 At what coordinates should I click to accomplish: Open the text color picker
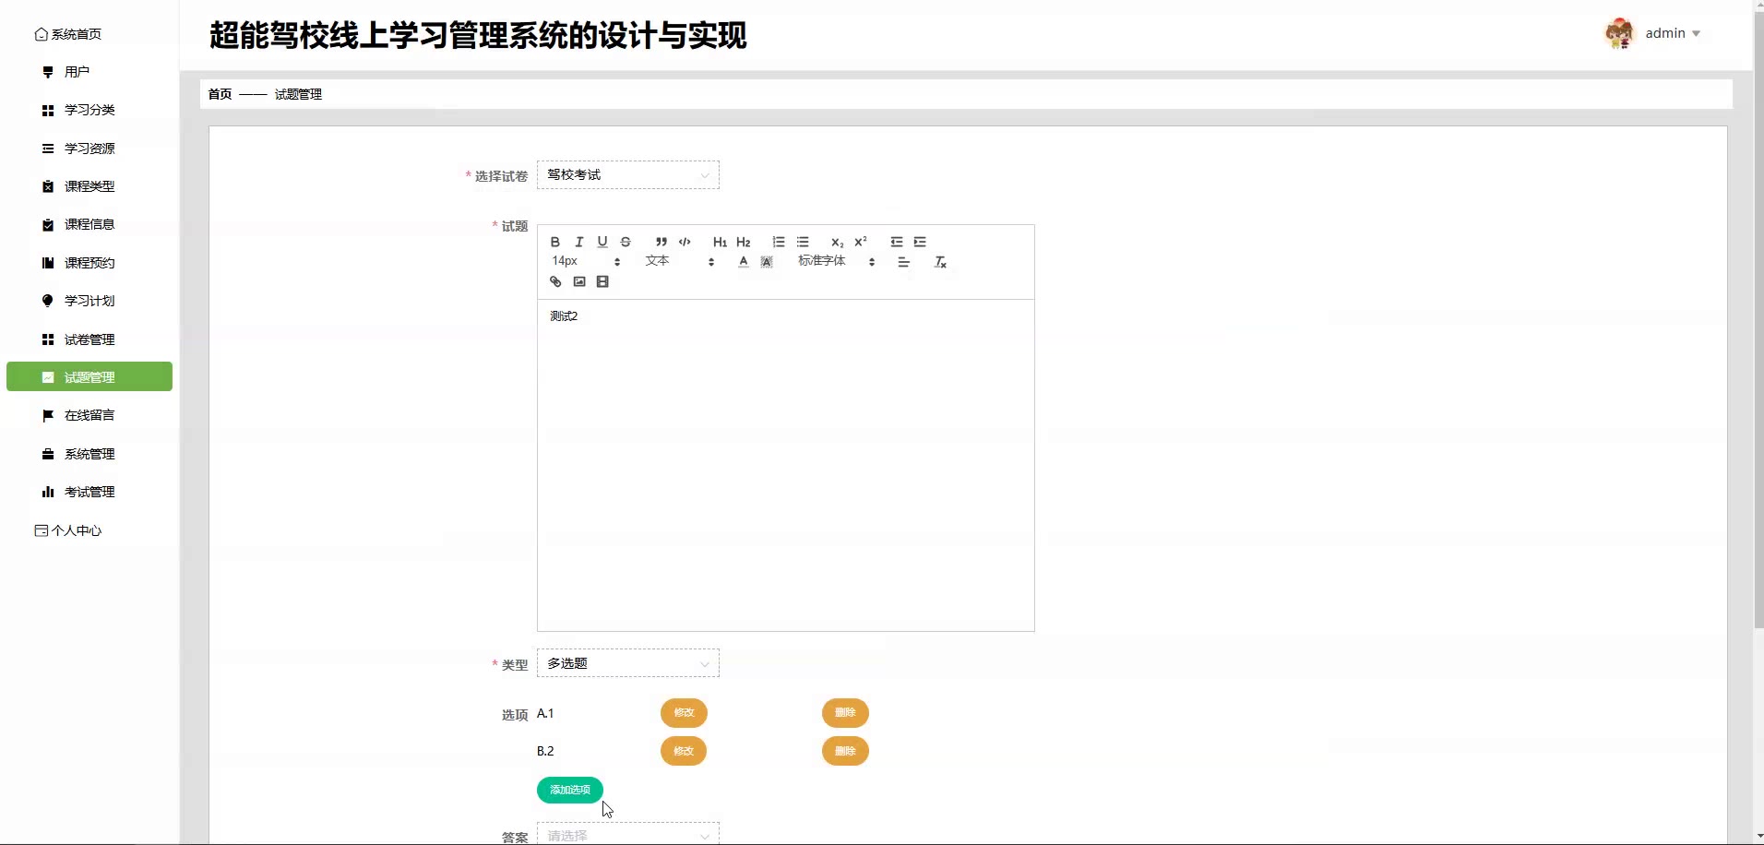click(x=743, y=262)
